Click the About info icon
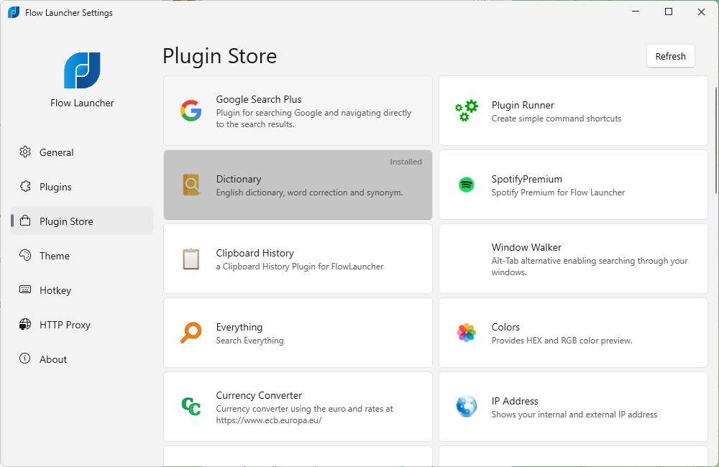 24,359
